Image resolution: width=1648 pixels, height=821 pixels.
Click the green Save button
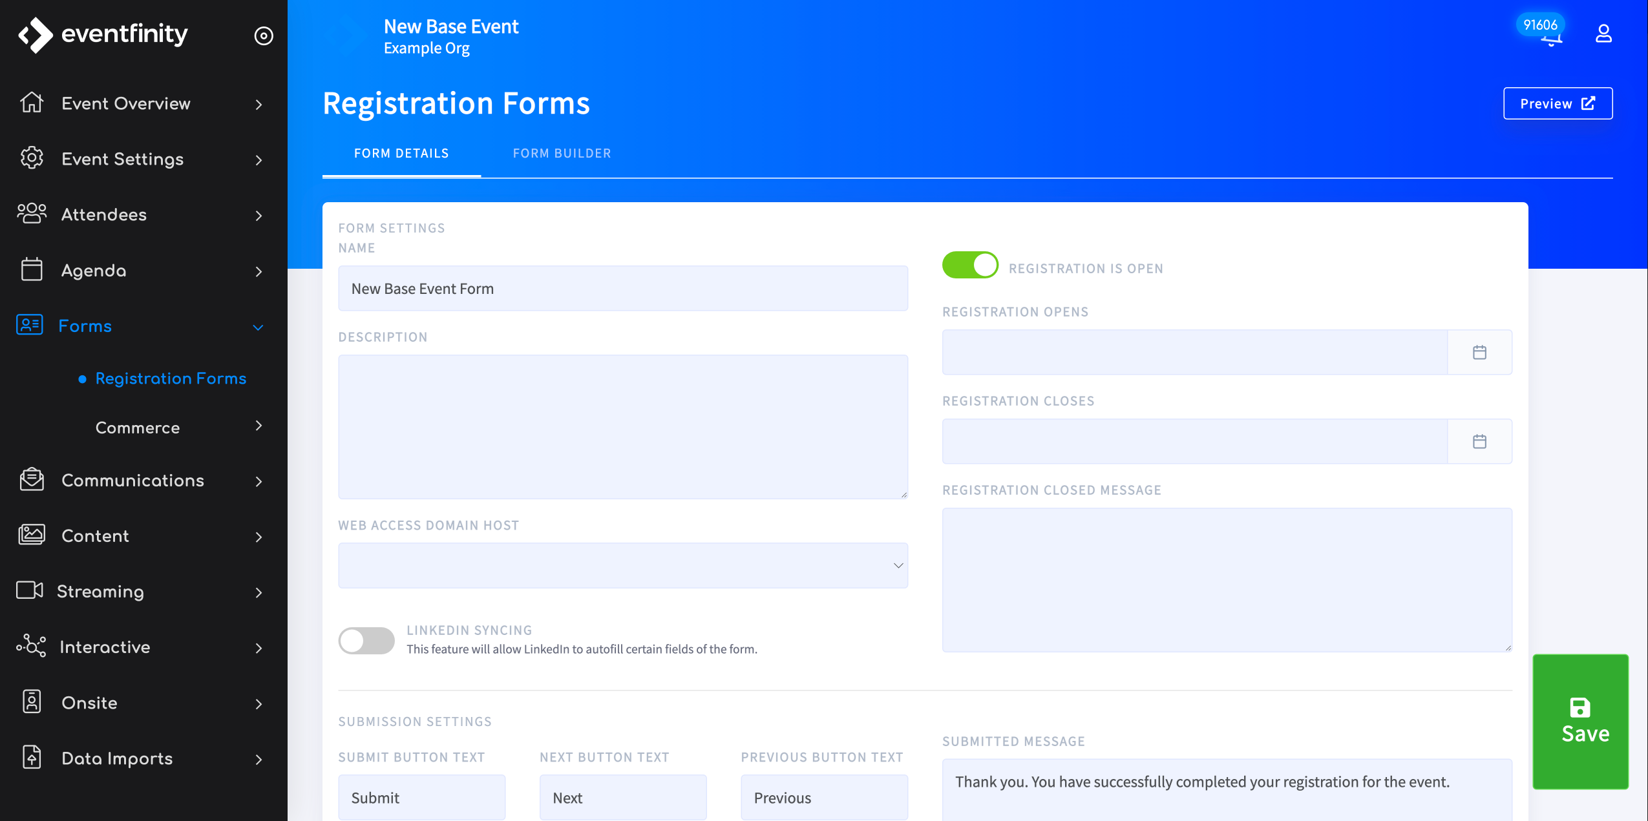[1580, 722]
